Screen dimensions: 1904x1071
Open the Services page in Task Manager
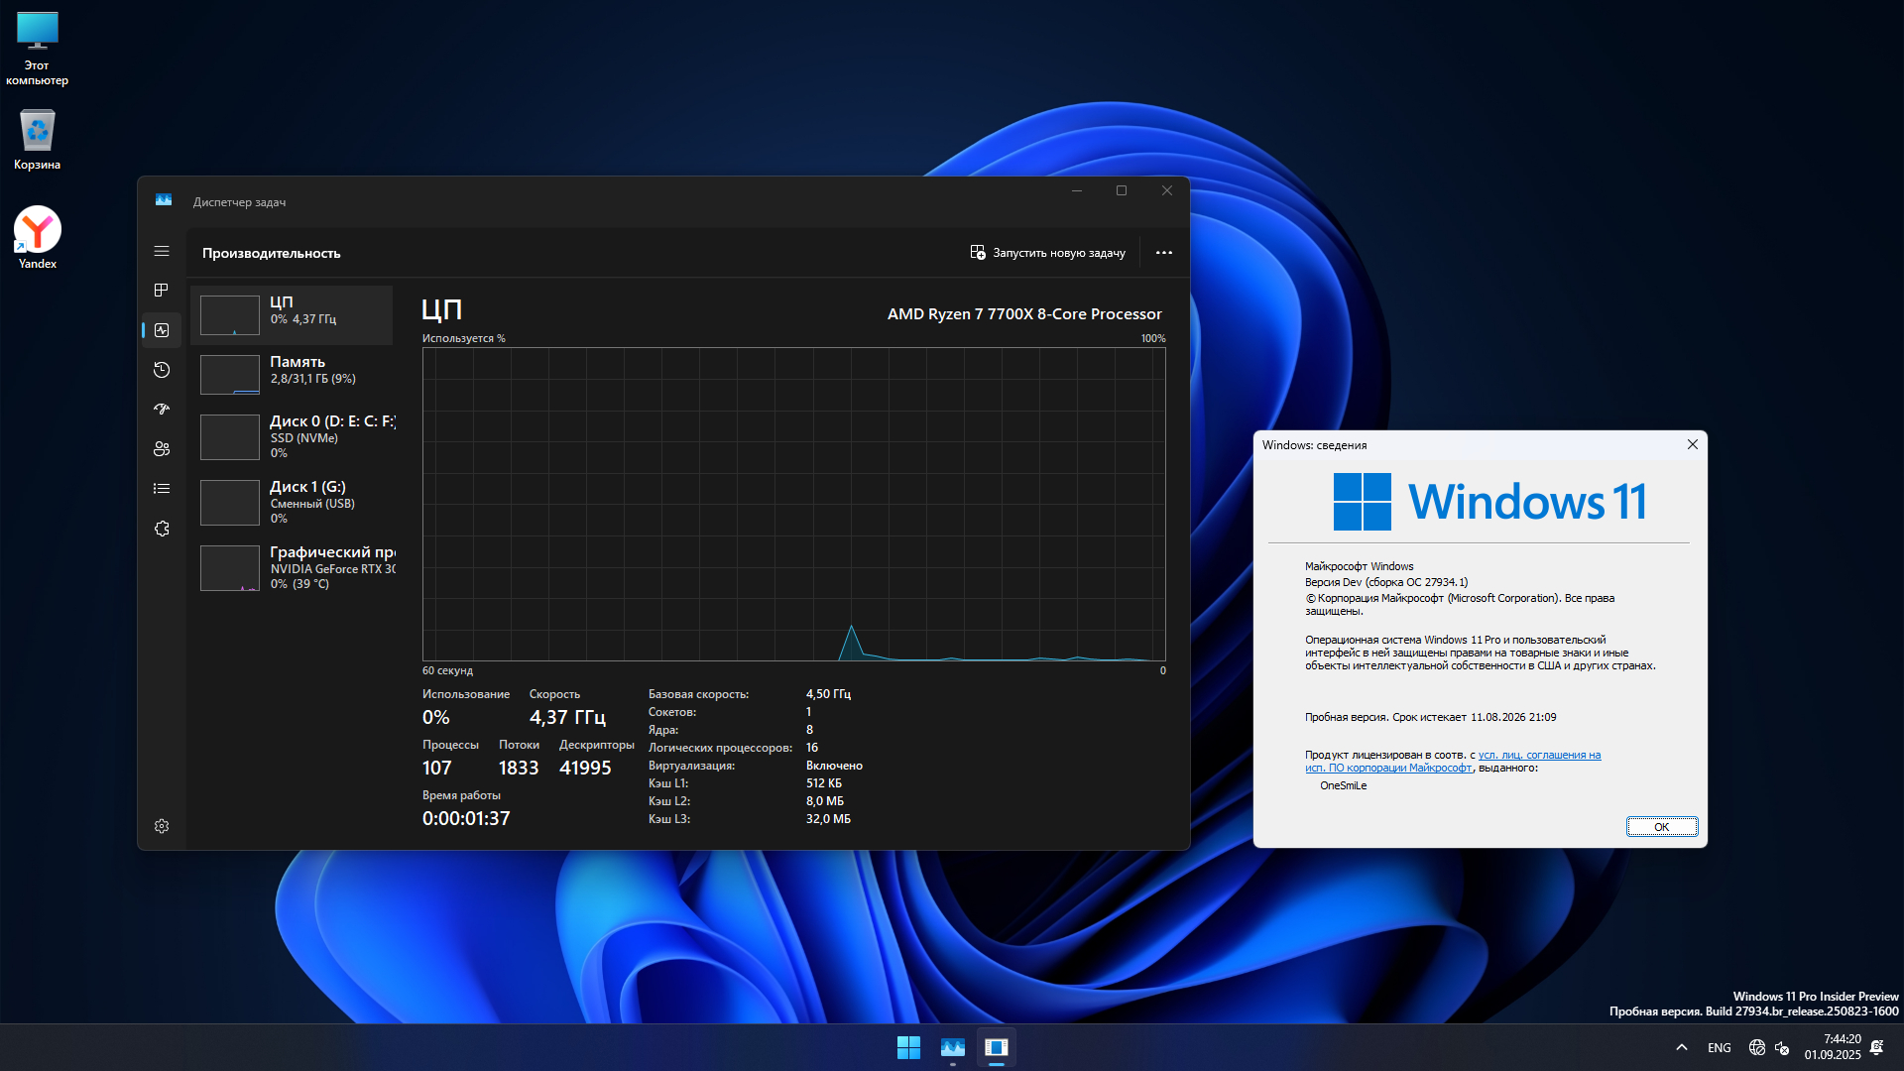162,529
